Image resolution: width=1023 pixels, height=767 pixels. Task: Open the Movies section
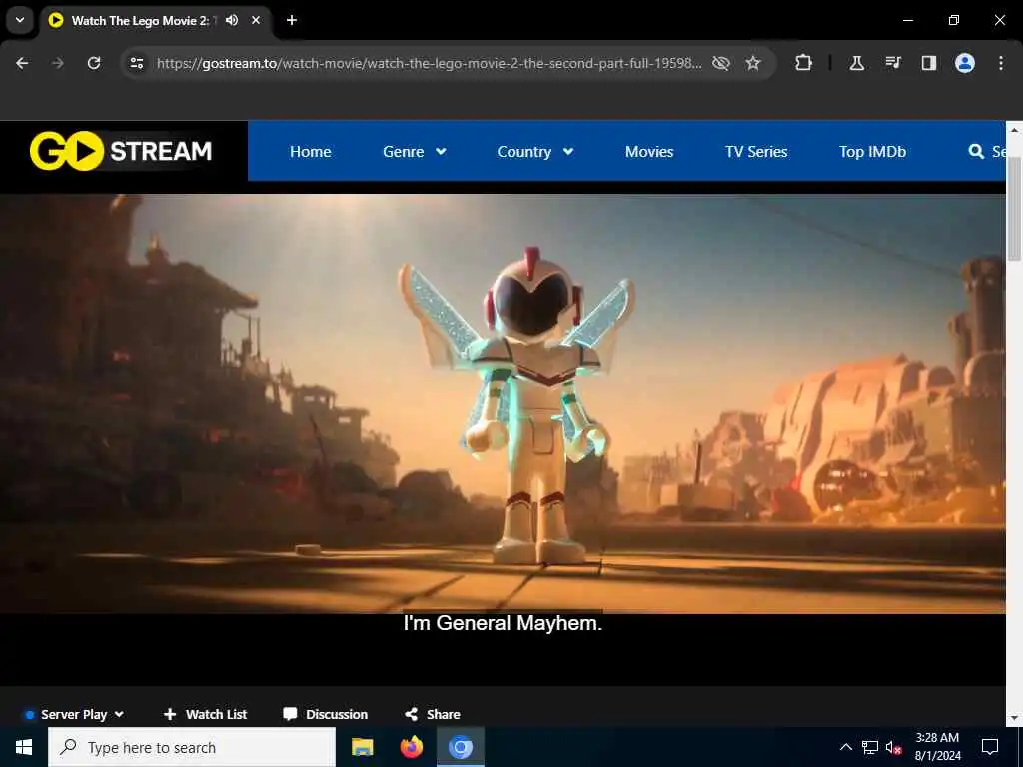pyautogui.click(x=649, y=152)
